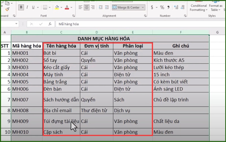Toggle Bold formatting
The width and height of the screenshot is (226, 142).
[x=21, y=7]
